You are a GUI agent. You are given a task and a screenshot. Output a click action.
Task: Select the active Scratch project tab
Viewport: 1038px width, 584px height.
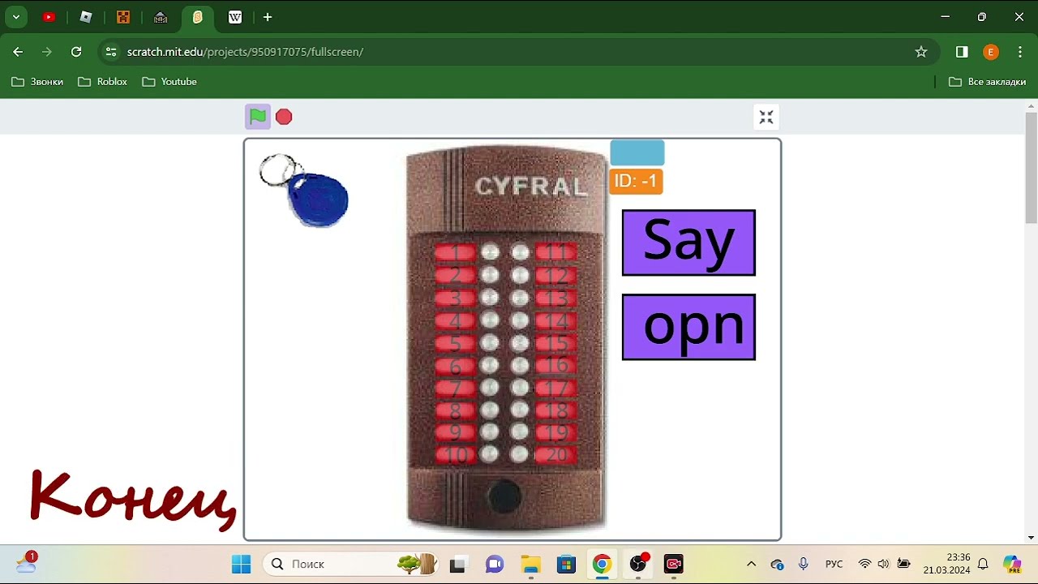pyautogui.click(x=197, y=17)
